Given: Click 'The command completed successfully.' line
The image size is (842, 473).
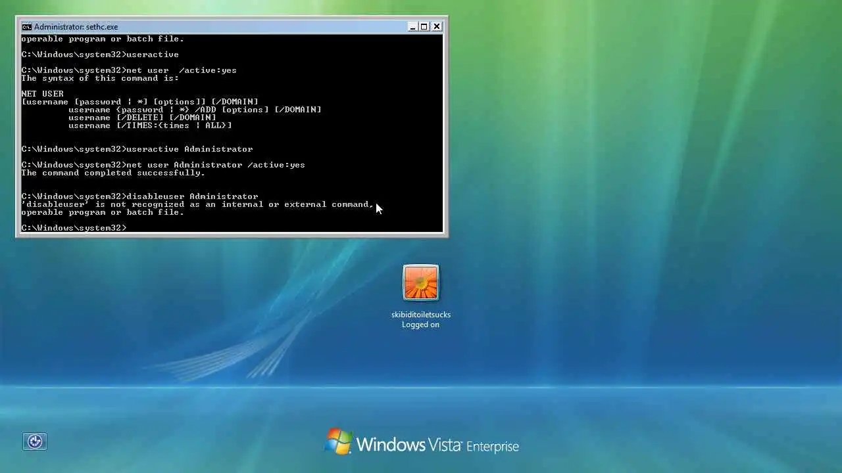Looking at the screenshot, I should (113, 173).
